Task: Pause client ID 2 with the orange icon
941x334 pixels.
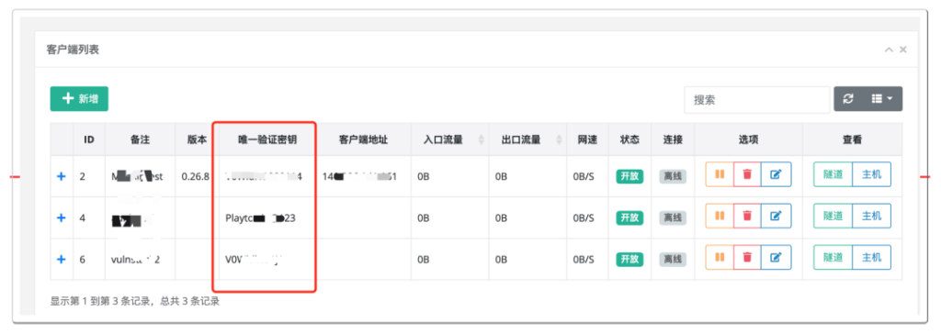Action: (x=720, y=174)
